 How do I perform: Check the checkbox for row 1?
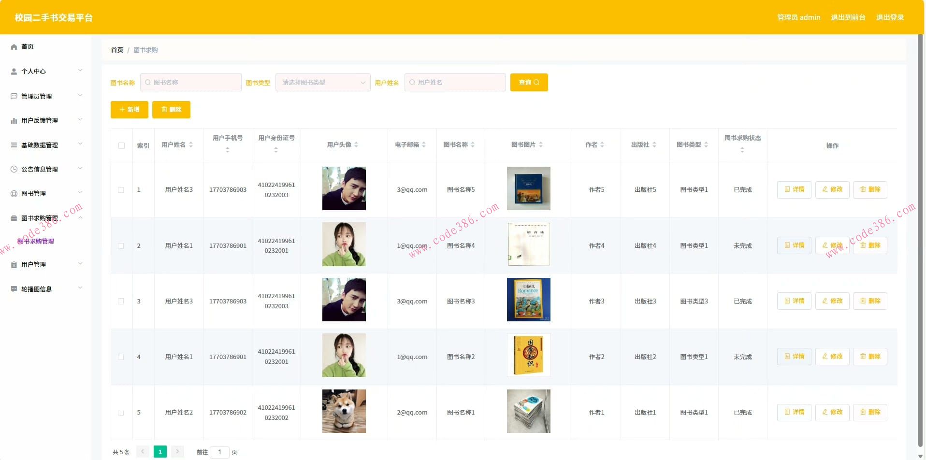[x=121, y=190]
